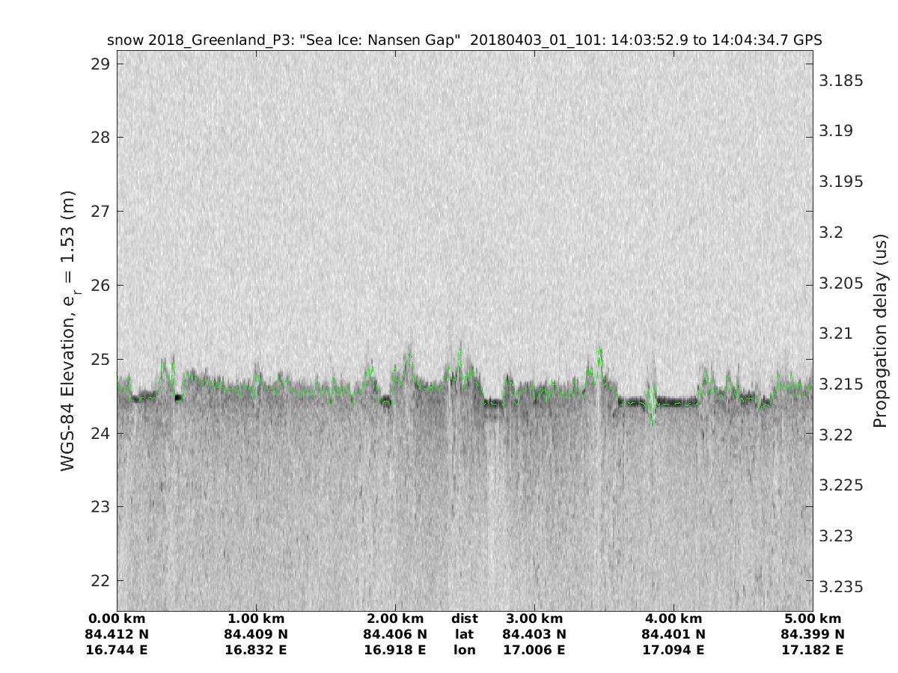Screen dimensions: 898x673
Task: Click the 24 elevation tick label
Action: 98,433
